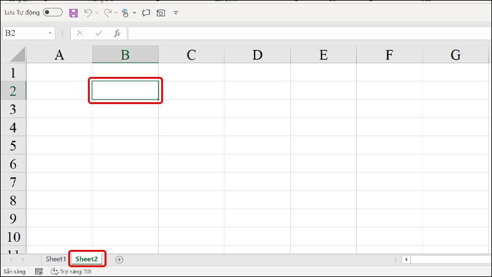The height and width of the screenshot is (277, 492).
Task: Open Customize Quick Access Toolbar dropdown
Action: click(176, 13)
